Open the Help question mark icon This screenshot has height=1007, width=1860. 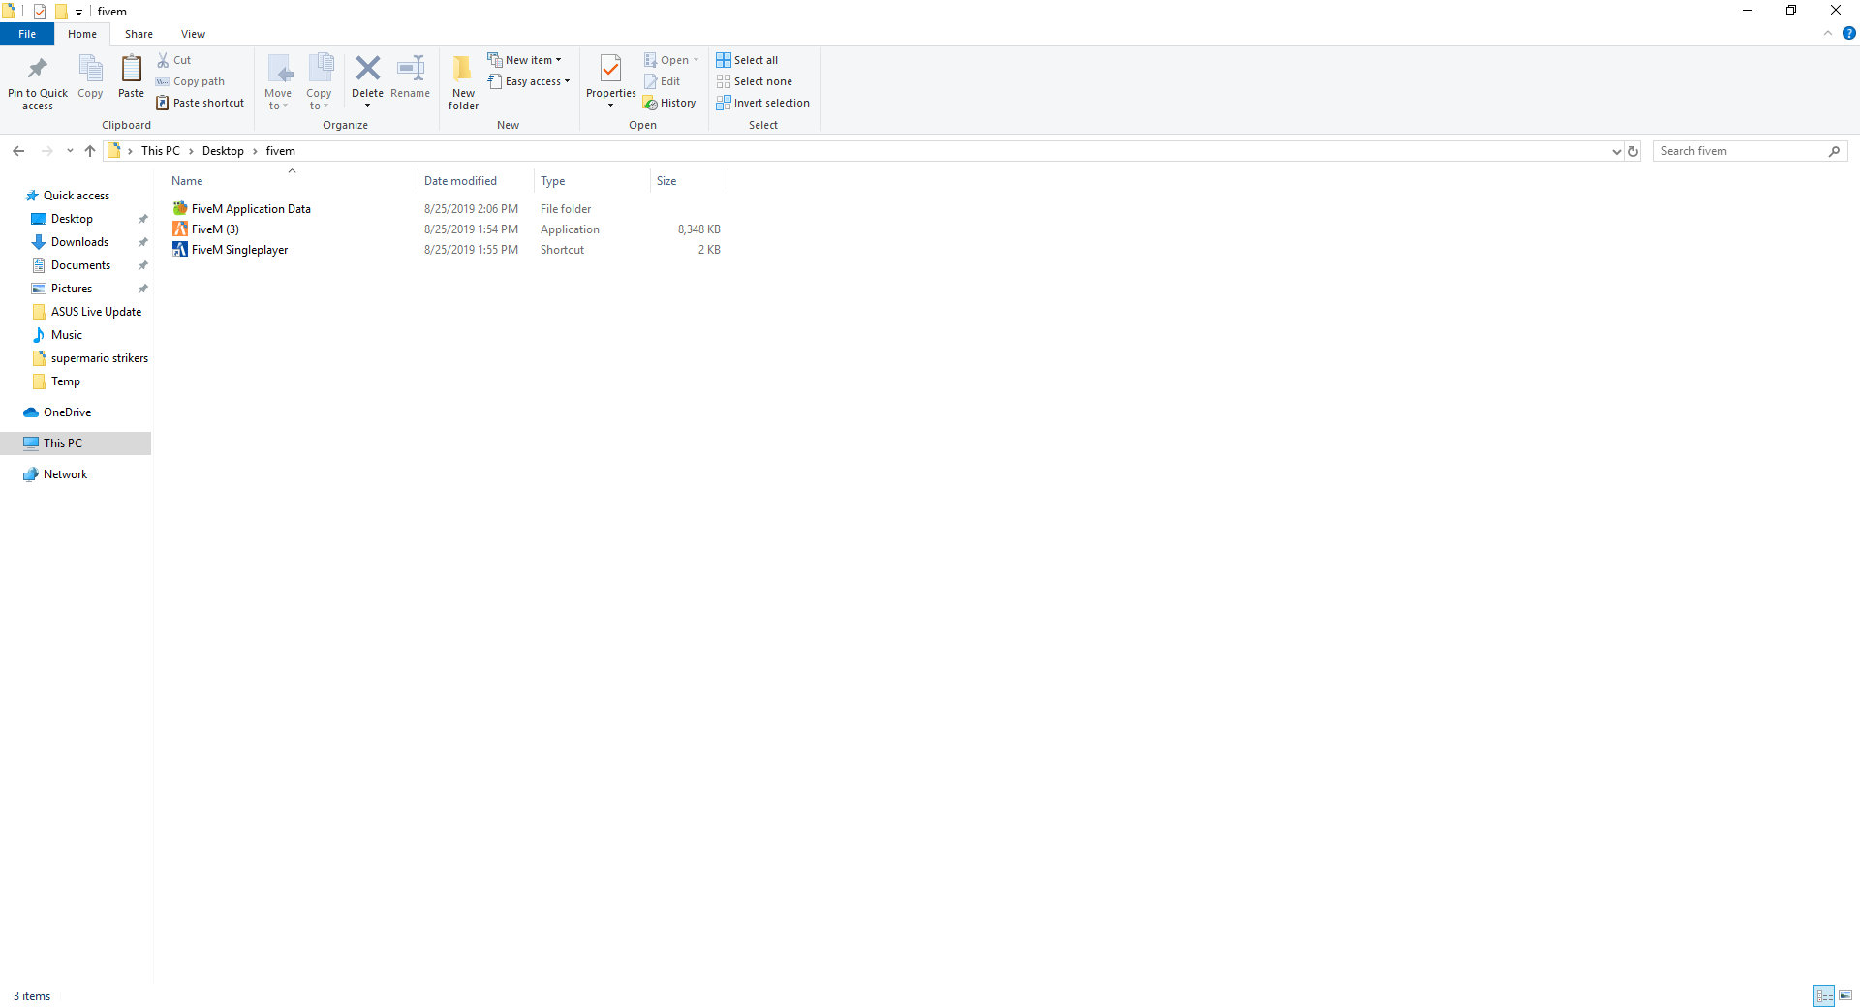click(1848, 33)
